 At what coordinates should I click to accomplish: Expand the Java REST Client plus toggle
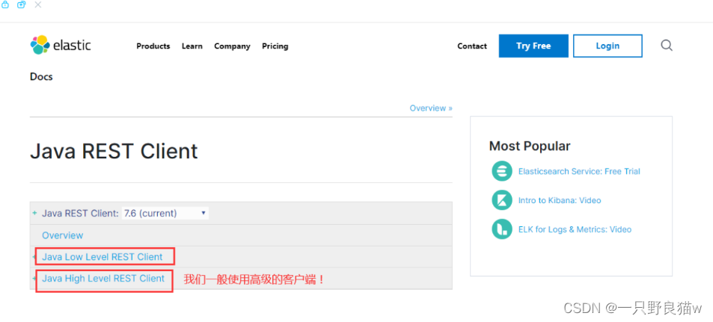pyautogui.click(x=34, y=213)
